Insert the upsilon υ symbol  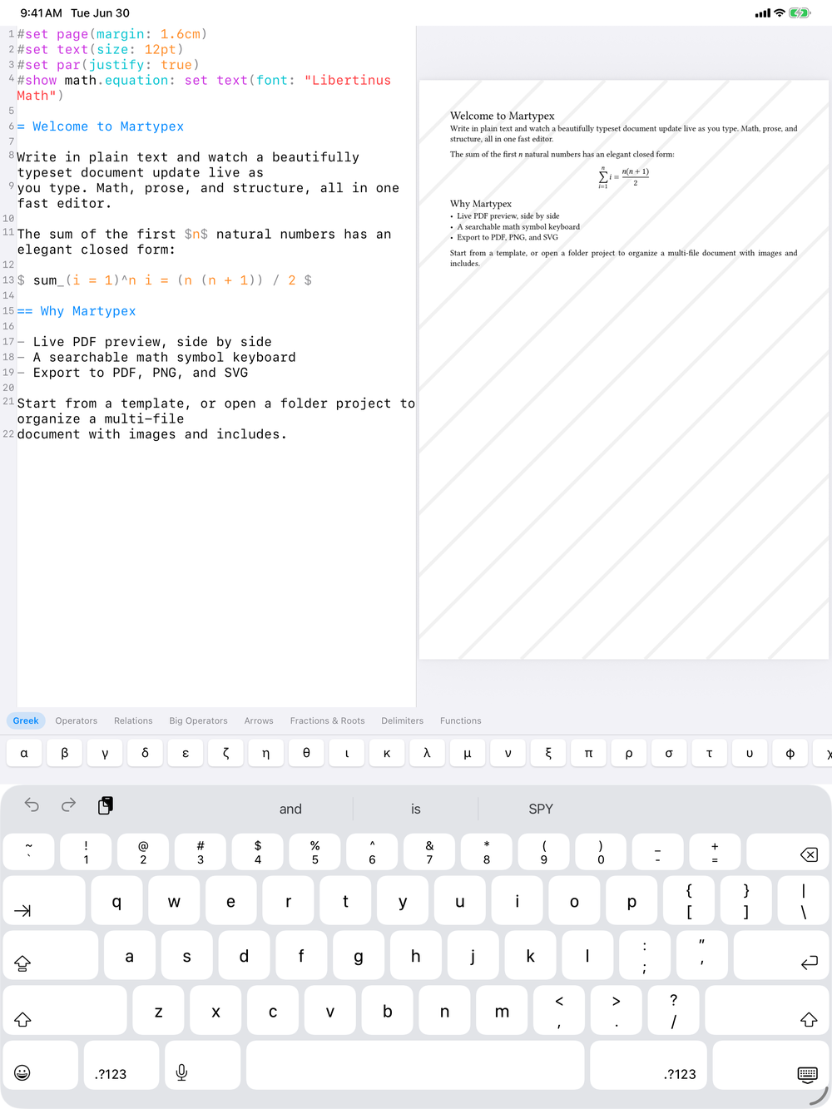pyautogui.click(x=750, y=753)
